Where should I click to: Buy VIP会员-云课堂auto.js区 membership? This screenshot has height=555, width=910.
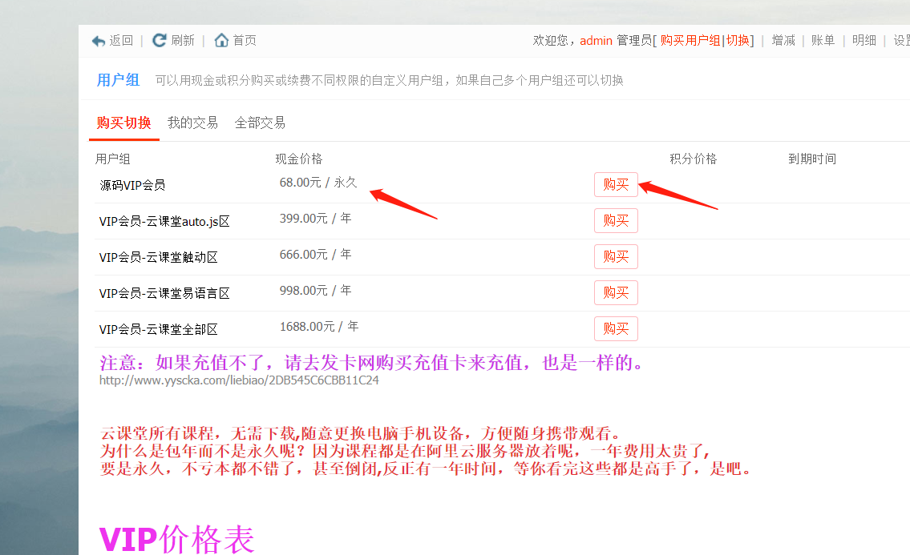616,220
